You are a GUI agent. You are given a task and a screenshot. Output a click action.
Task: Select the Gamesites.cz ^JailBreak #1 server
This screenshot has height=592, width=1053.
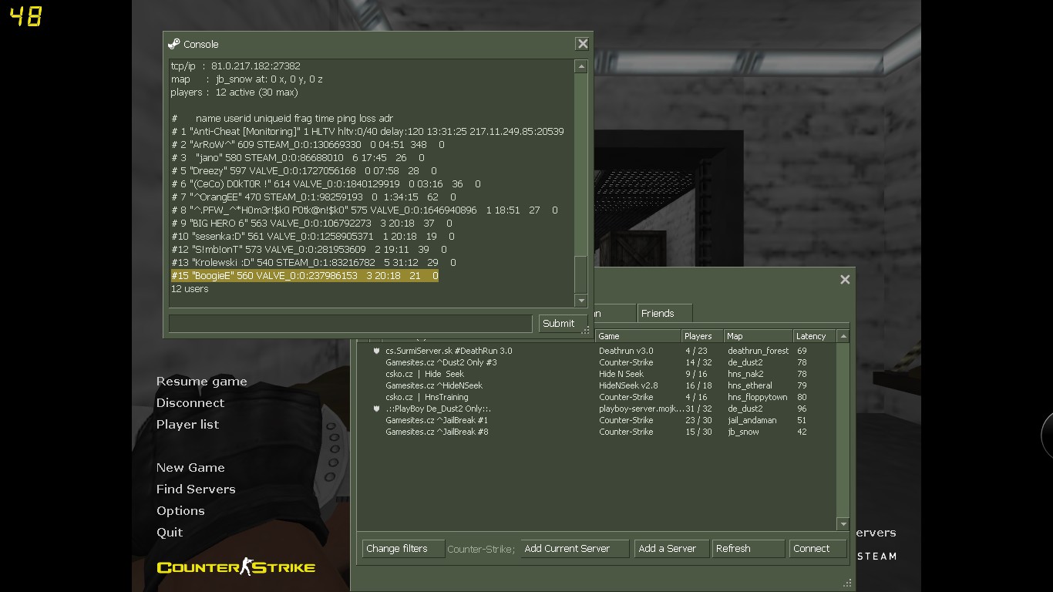[x=597, y=420]
